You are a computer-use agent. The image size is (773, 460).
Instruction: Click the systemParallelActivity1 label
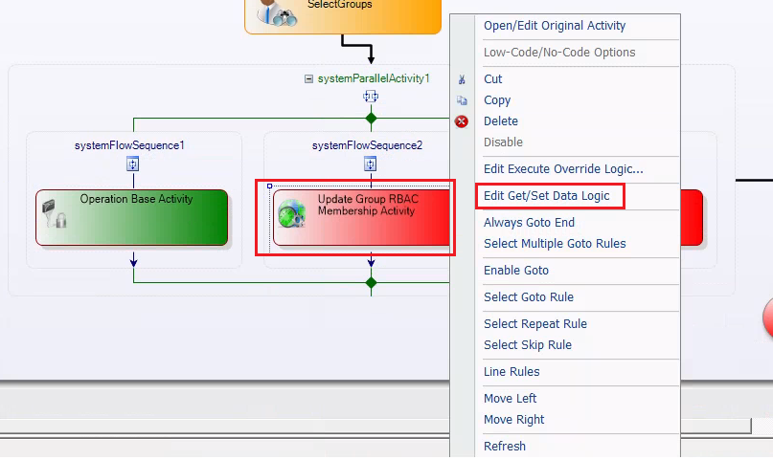[374, 78]
